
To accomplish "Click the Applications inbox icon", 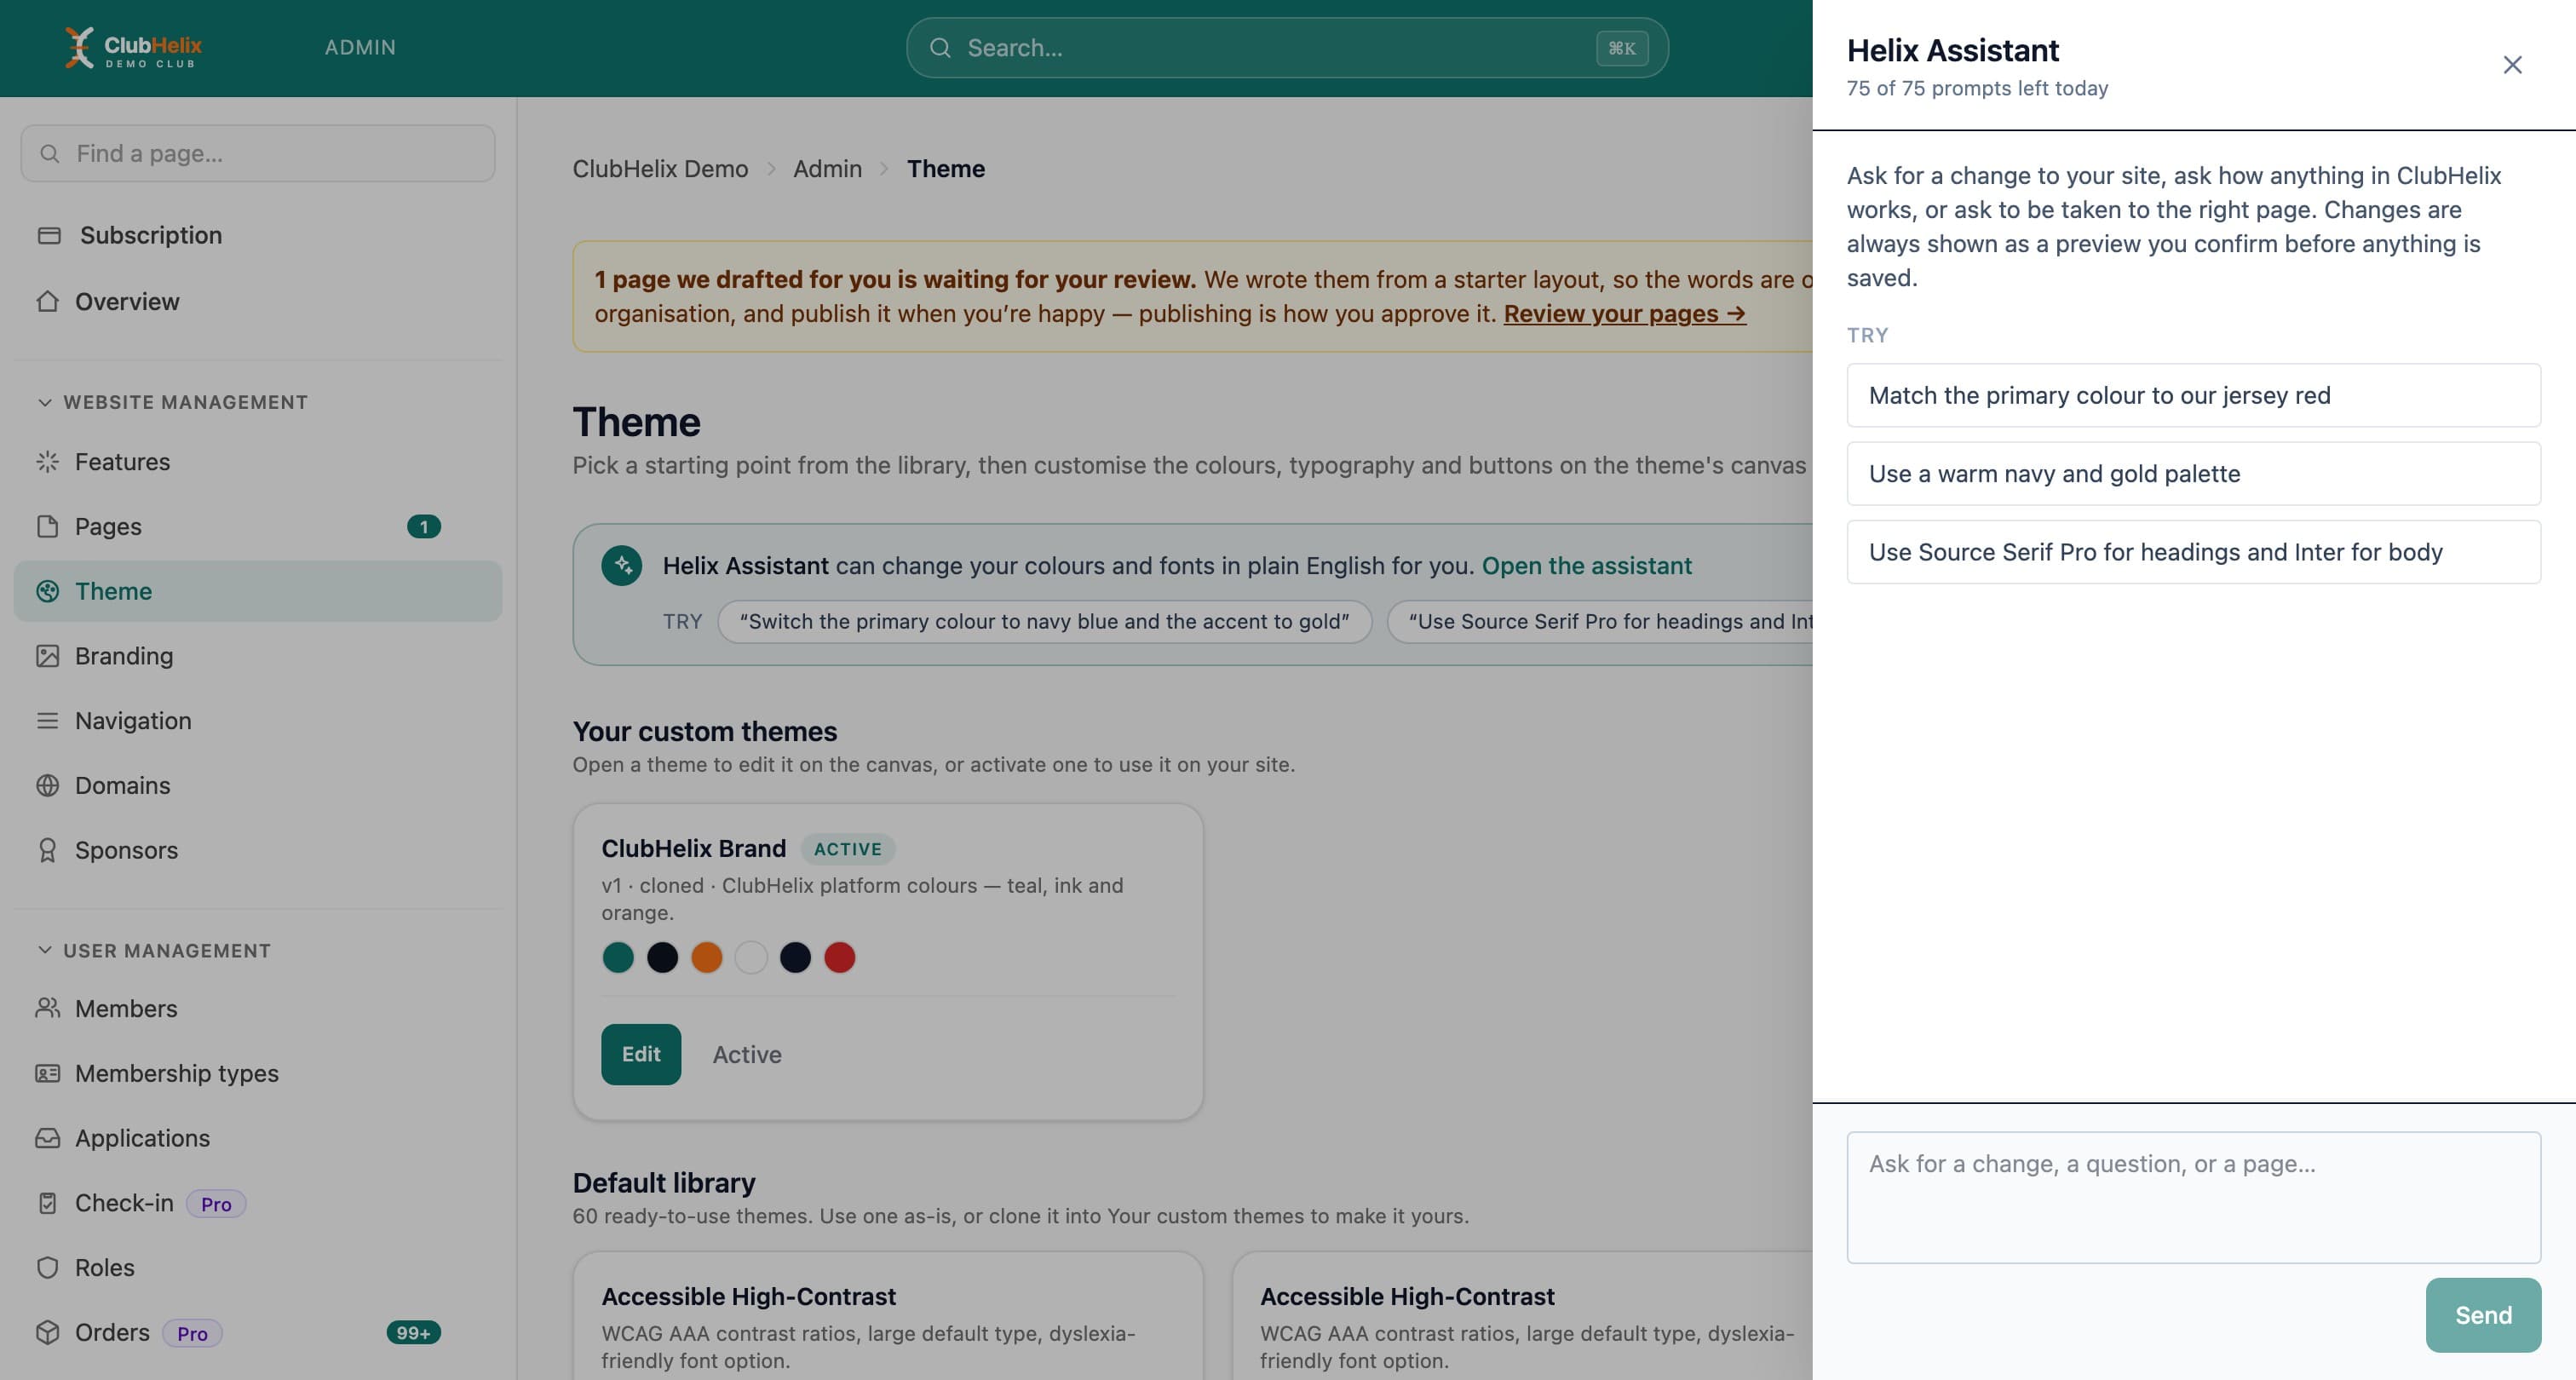I will coord(47,1138).
